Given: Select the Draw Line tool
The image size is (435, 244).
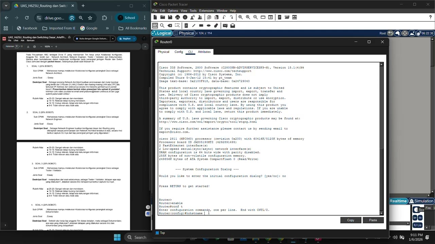Looking at the screenshot, I should [x=194, y=25].
